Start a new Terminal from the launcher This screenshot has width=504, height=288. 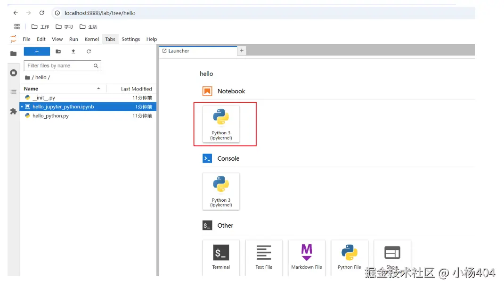pos(221,257)
